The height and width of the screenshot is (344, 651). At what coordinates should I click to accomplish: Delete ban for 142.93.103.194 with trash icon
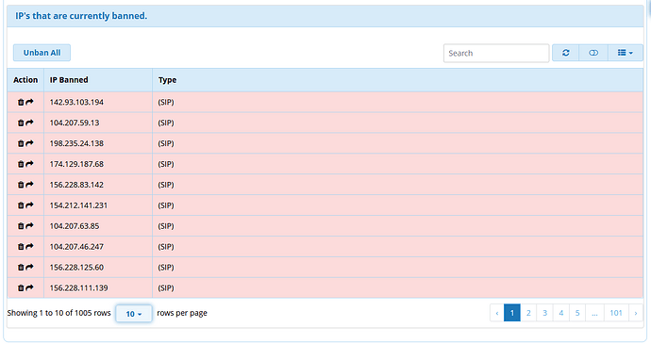tap(21, 102)
